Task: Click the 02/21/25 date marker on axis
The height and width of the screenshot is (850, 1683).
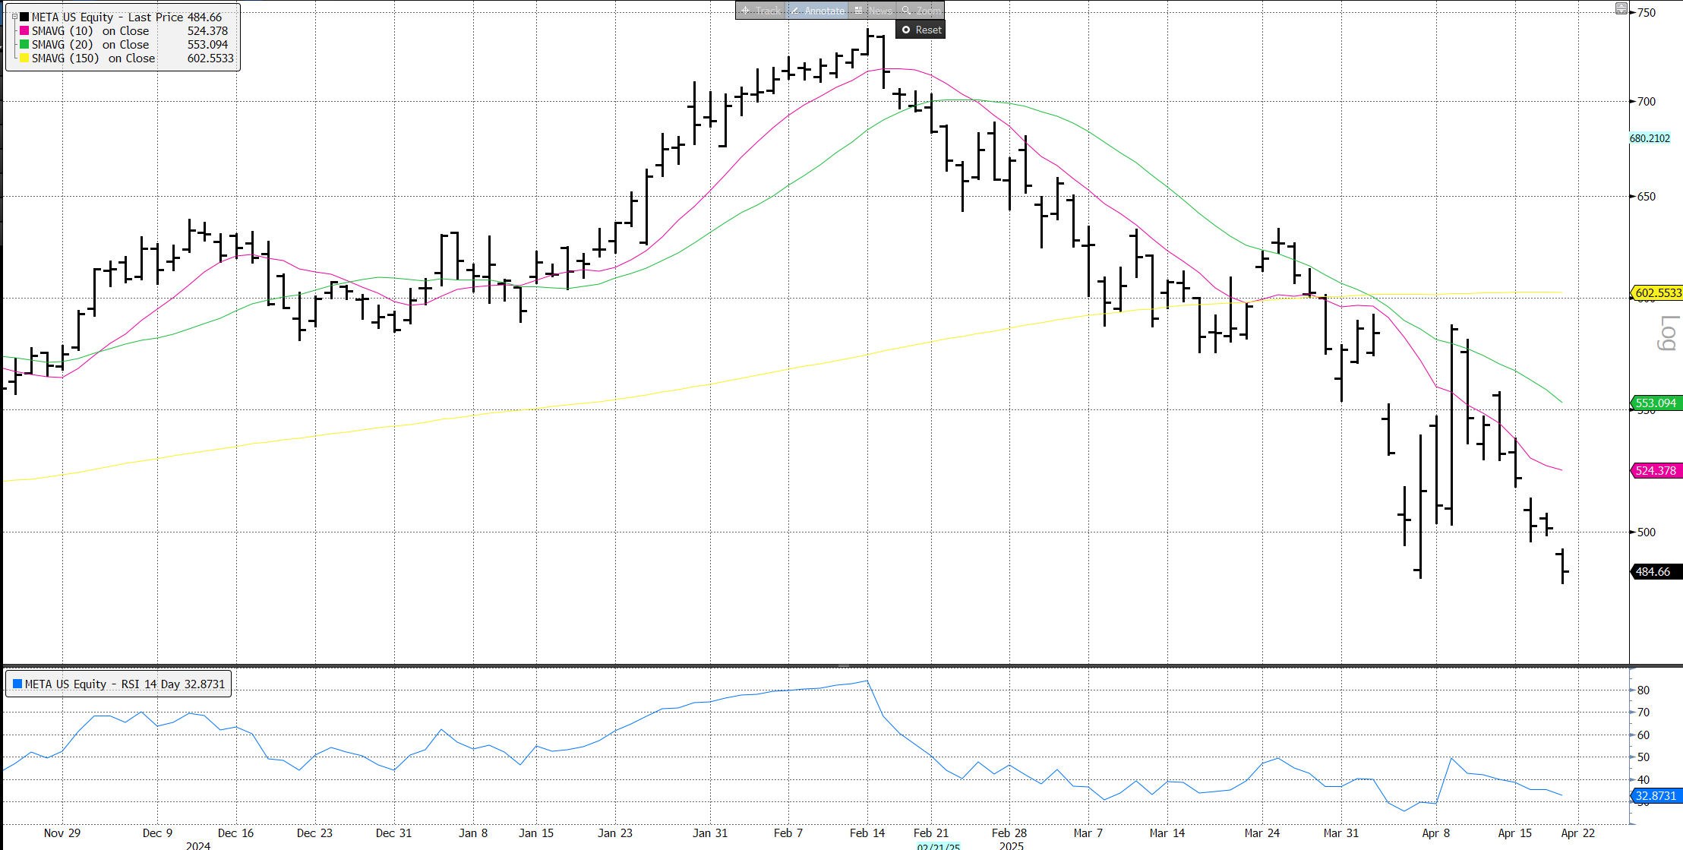Action: click(x=938, y=846)
